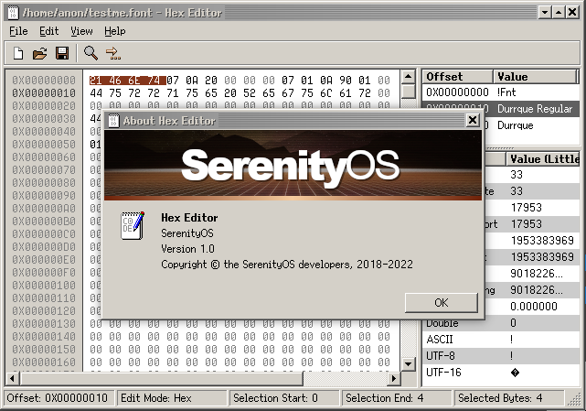Screen dimensions: 586x411
Task: Click the Jump to offset arrow icon
Action: point(112,53)
